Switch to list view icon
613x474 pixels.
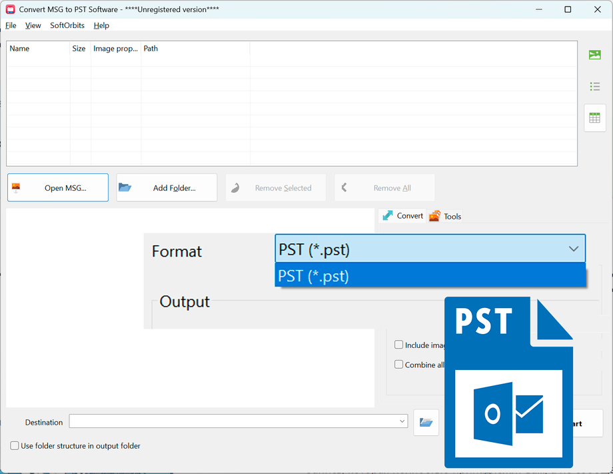(594, 87)
